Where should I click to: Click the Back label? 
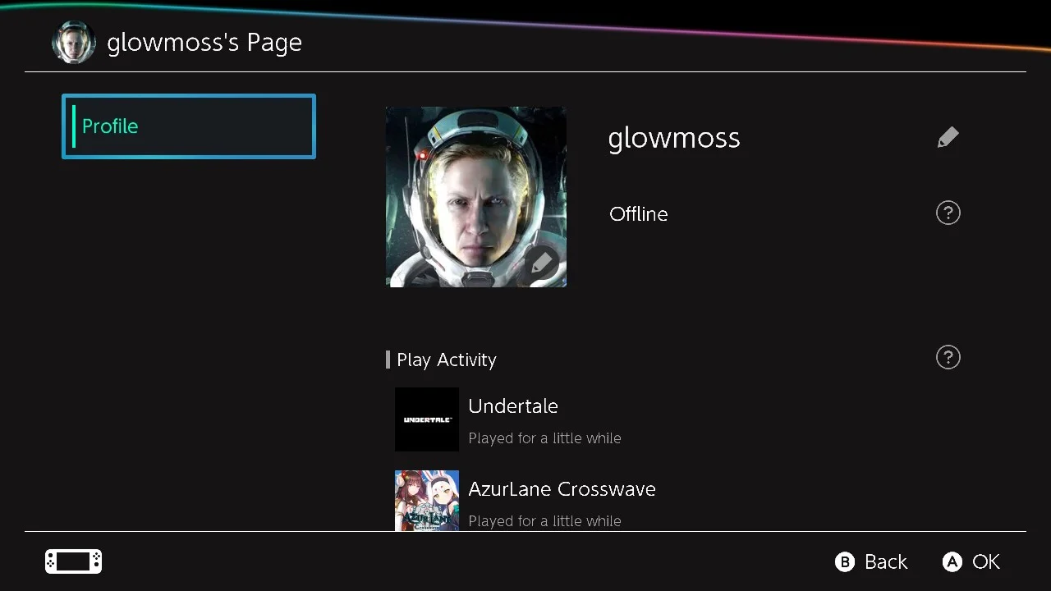[886, 562]
